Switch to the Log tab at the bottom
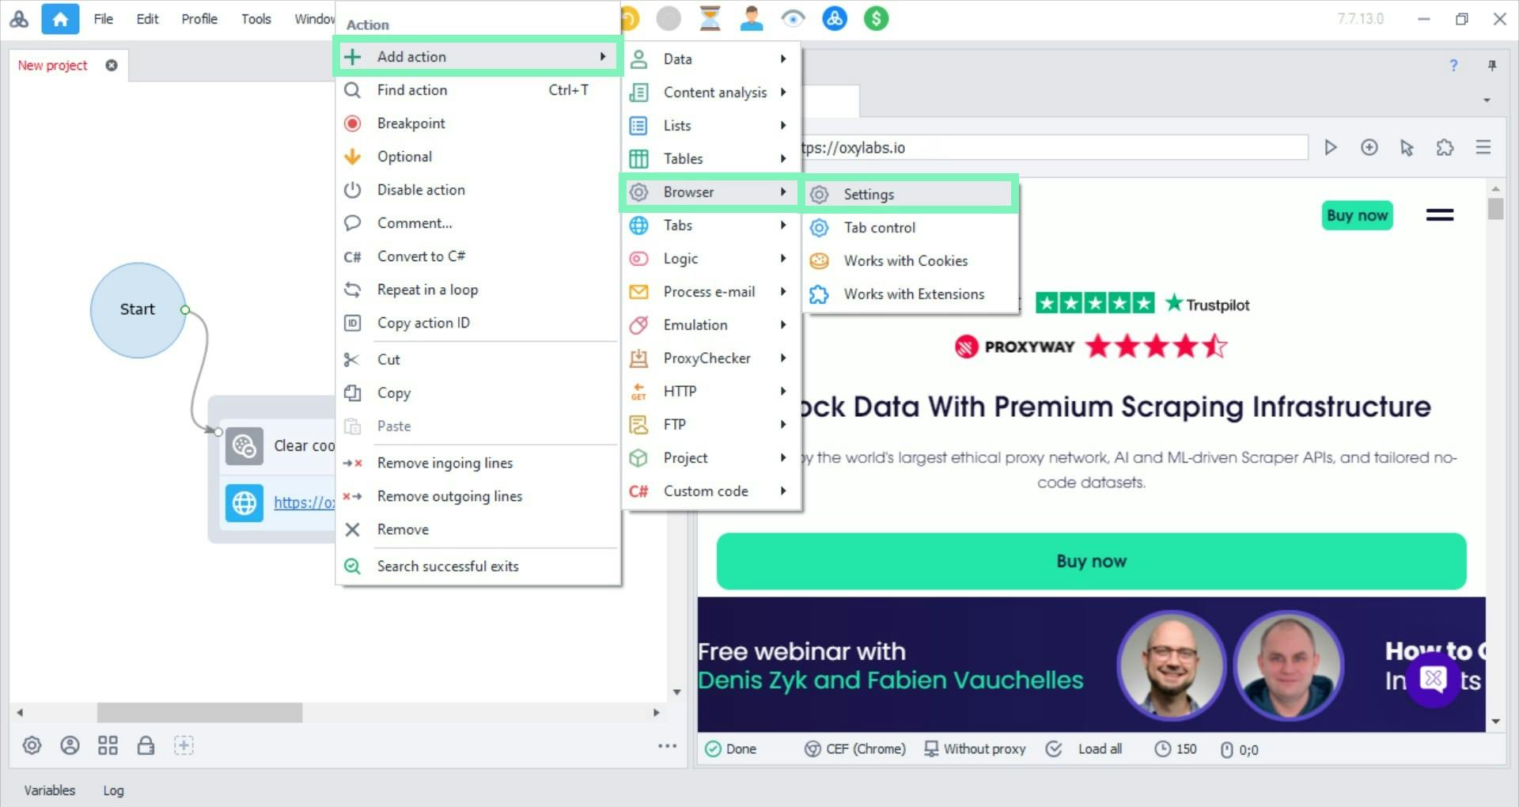 [113, 790]
